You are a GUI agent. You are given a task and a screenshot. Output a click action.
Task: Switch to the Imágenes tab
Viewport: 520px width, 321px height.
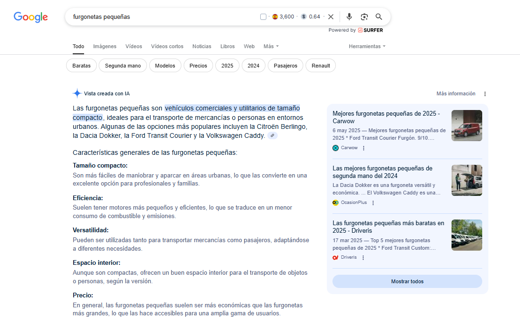coord(105,46)
